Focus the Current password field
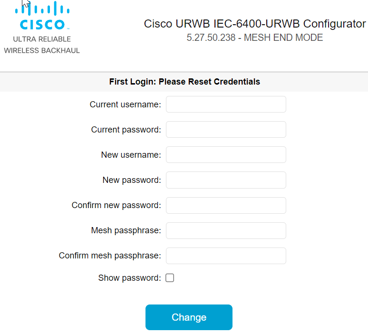 click(226, 130)
